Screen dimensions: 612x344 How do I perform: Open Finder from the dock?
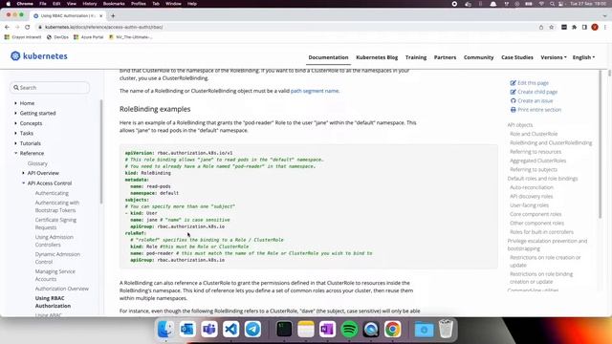pyautogui.click(x=165, y=329)
